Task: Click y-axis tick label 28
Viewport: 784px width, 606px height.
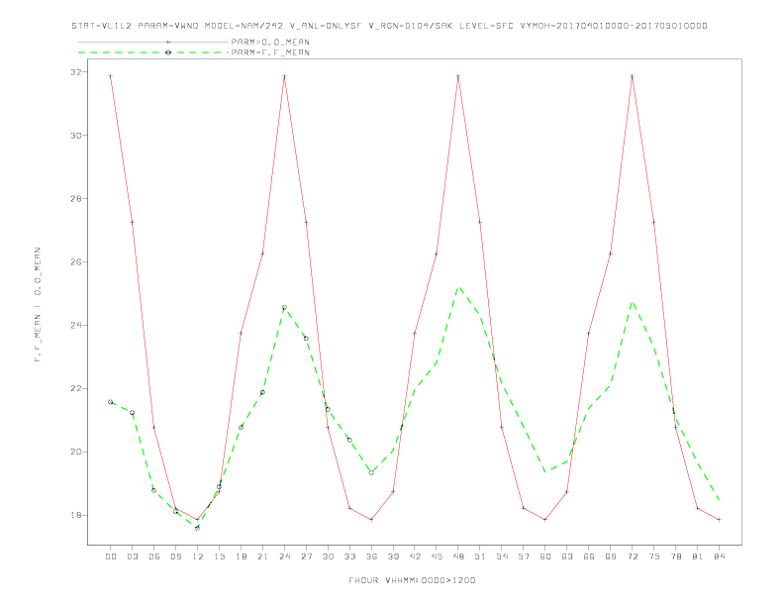Action: (75, 198)
